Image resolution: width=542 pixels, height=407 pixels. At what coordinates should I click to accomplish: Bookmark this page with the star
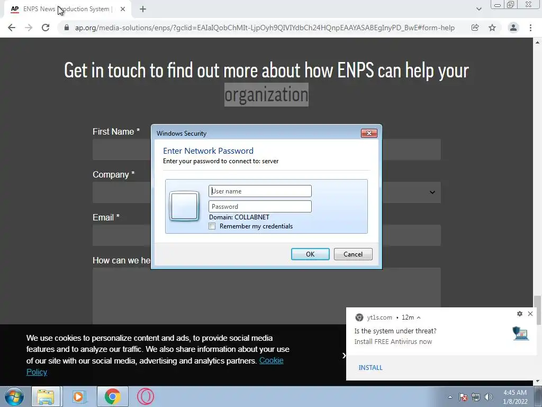tap(492, 28)
